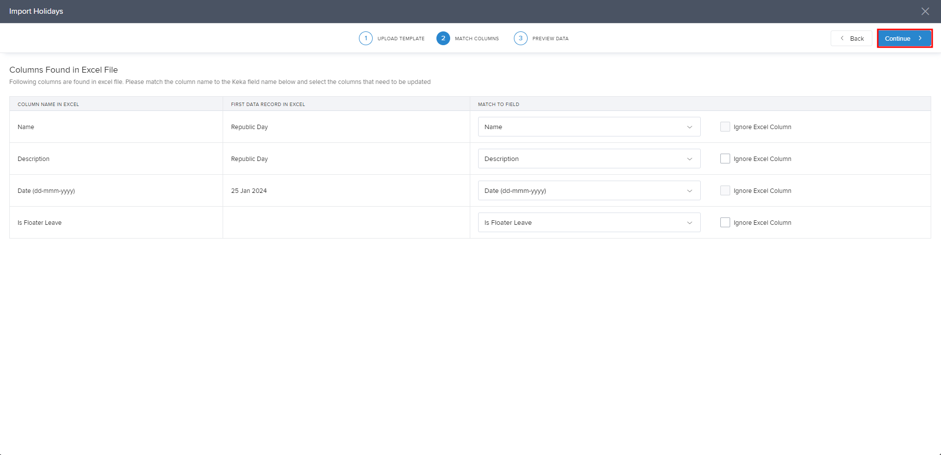941x455 pixels.
Task: Close the Import Holidays dialog
Action: 925,11
